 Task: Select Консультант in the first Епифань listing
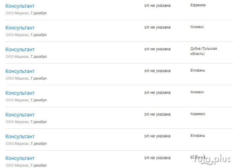click(x=20, y=71)
